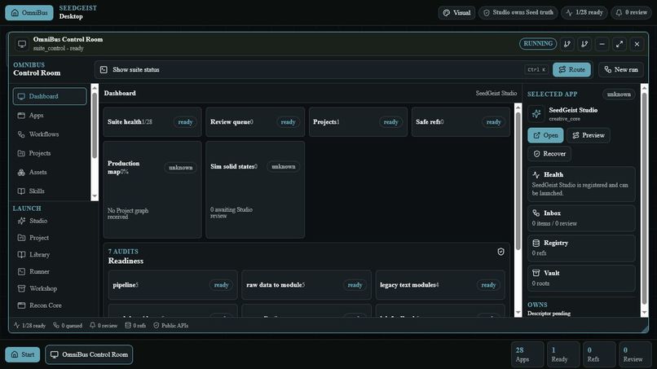Launch Library from the Launch list
Screen dimensions: 657x369
(53, 255)
